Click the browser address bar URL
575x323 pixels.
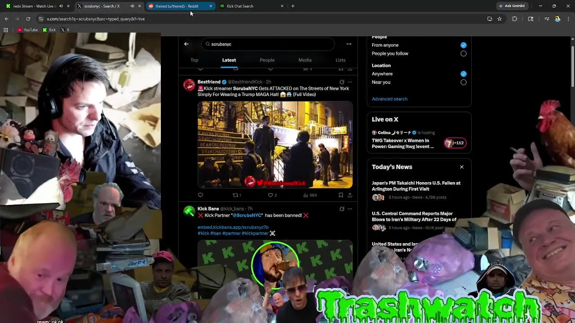[x=96, y=19]
